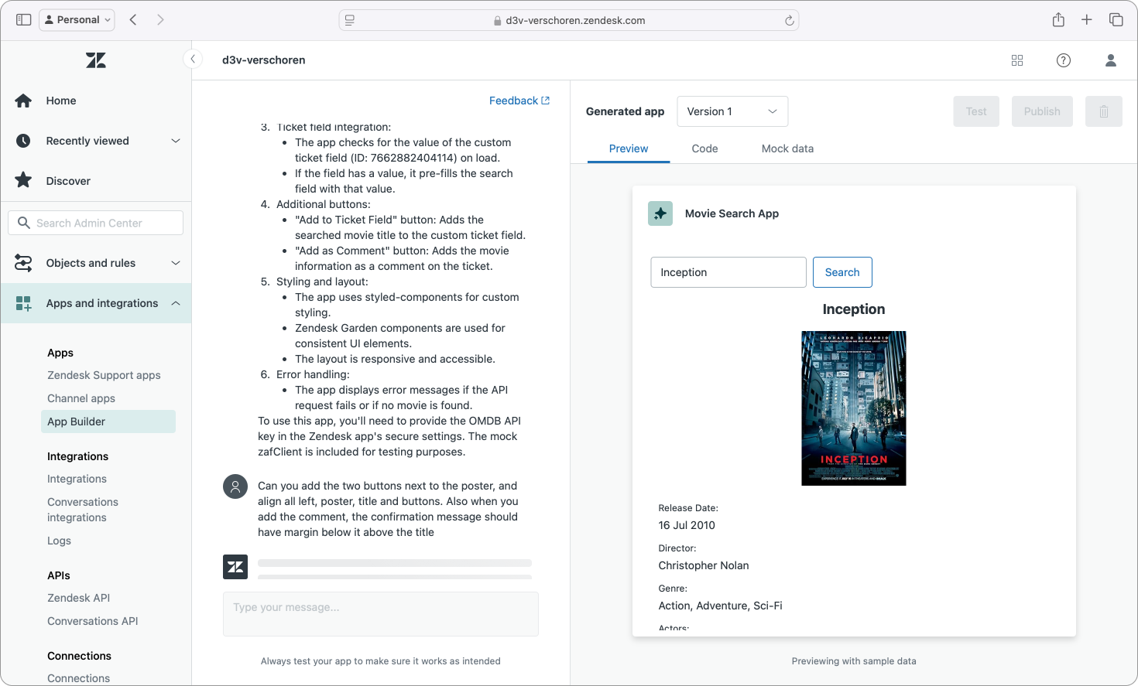This screenshot has width=1138, height=686.
Task: Click the Publish button
Action: click(x=1042, y=111)
